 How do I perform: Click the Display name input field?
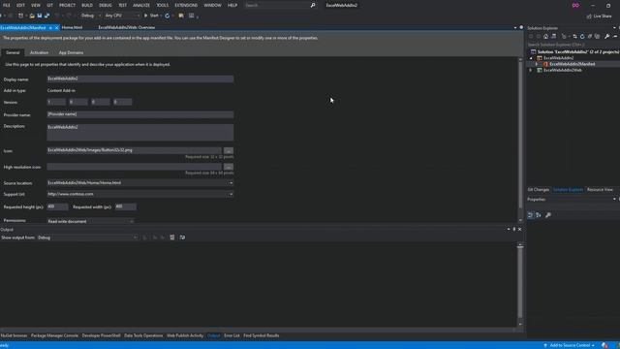point(139,79)
